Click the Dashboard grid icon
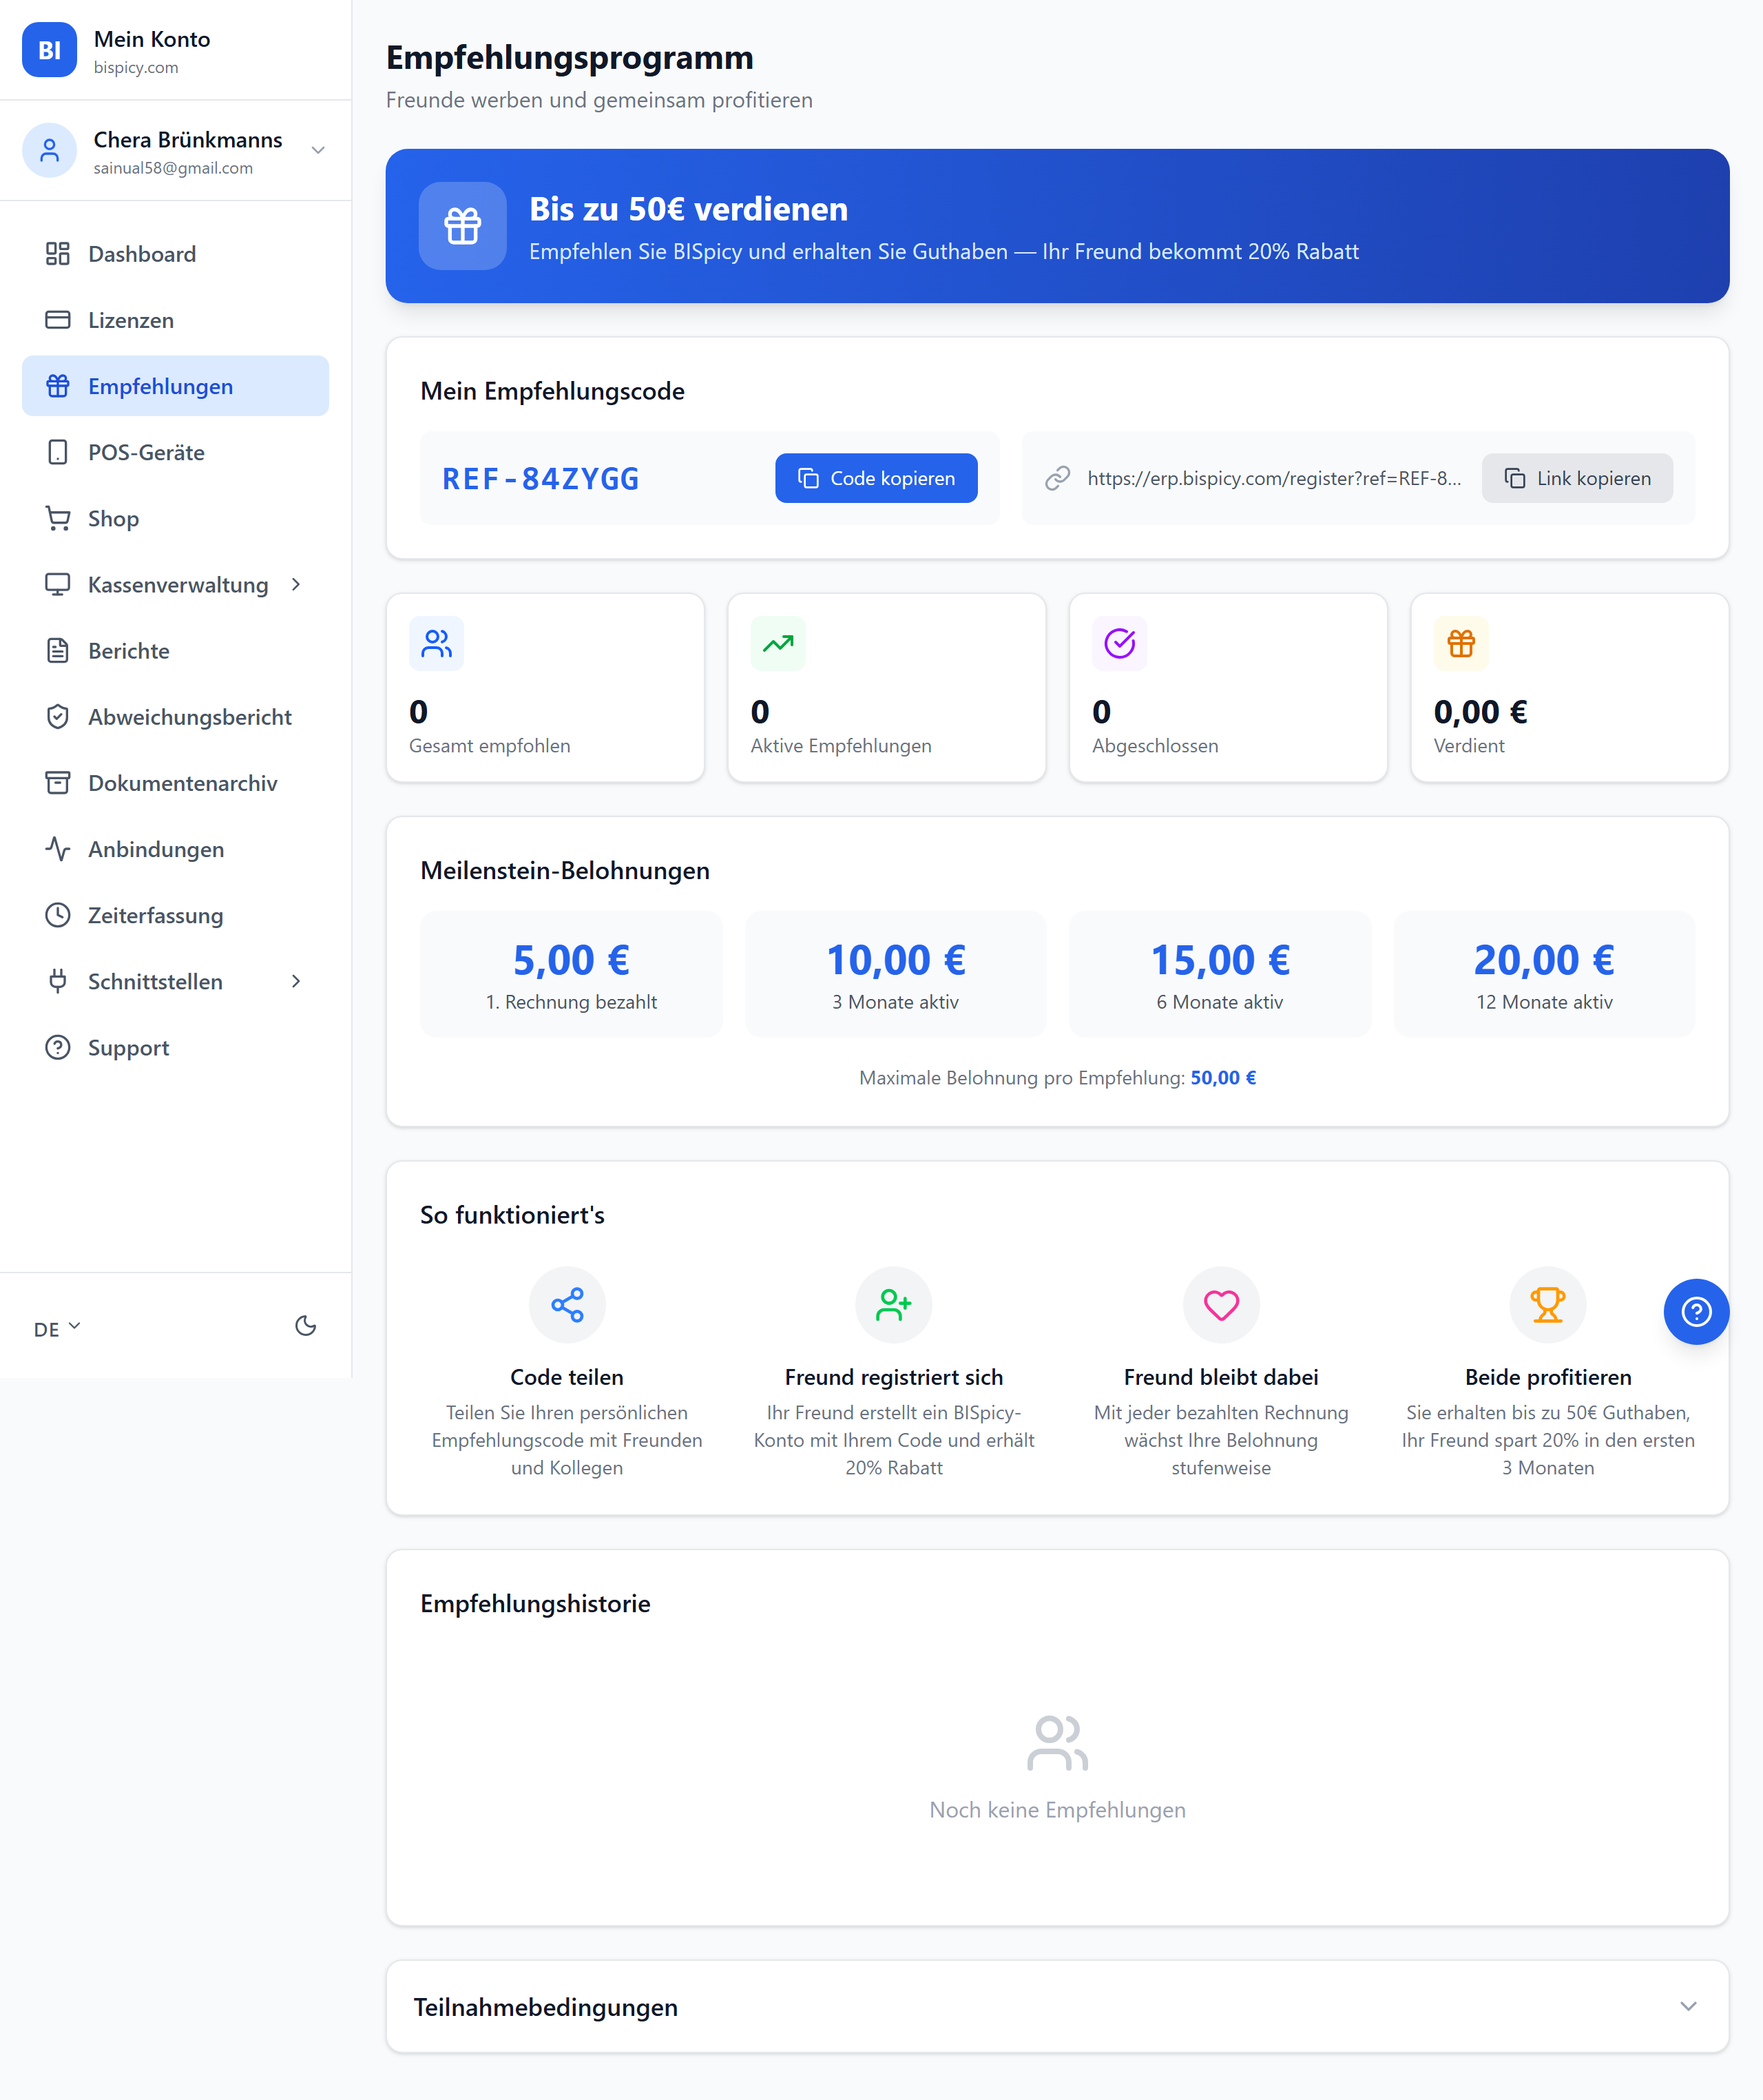1763x2100 pixels. tap(58, 254)
